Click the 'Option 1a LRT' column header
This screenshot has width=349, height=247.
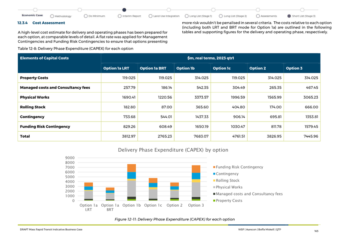tap(116, 68)
